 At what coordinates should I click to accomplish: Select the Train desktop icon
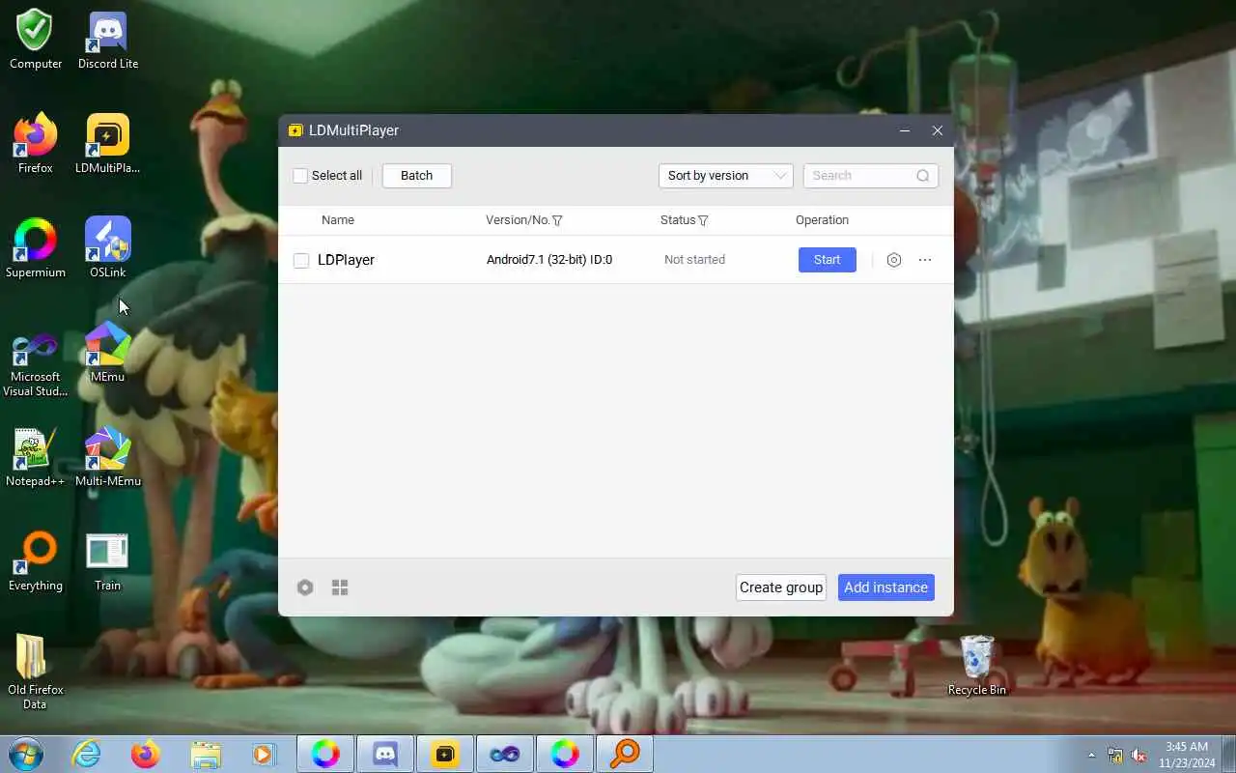pyautogui.click(x=108, y=561)
